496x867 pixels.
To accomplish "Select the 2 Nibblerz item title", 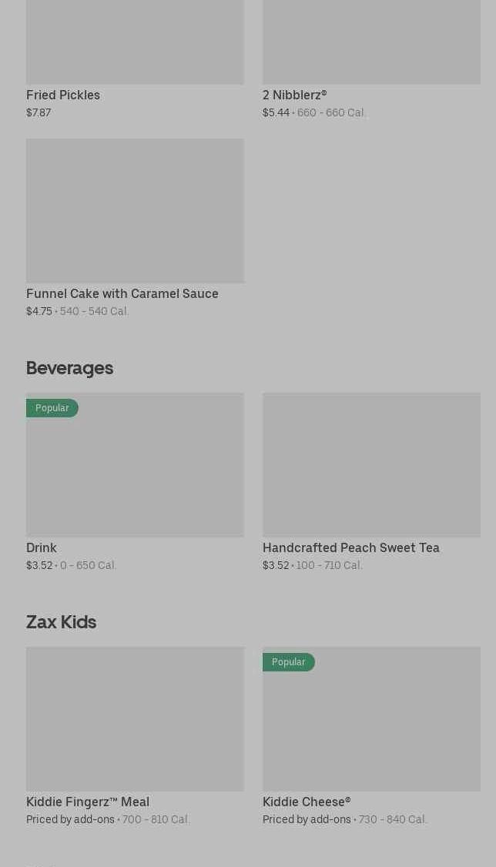I will pos(294,95).
